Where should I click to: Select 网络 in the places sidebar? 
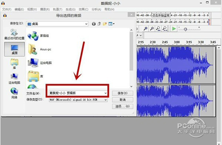click(14, 93)
